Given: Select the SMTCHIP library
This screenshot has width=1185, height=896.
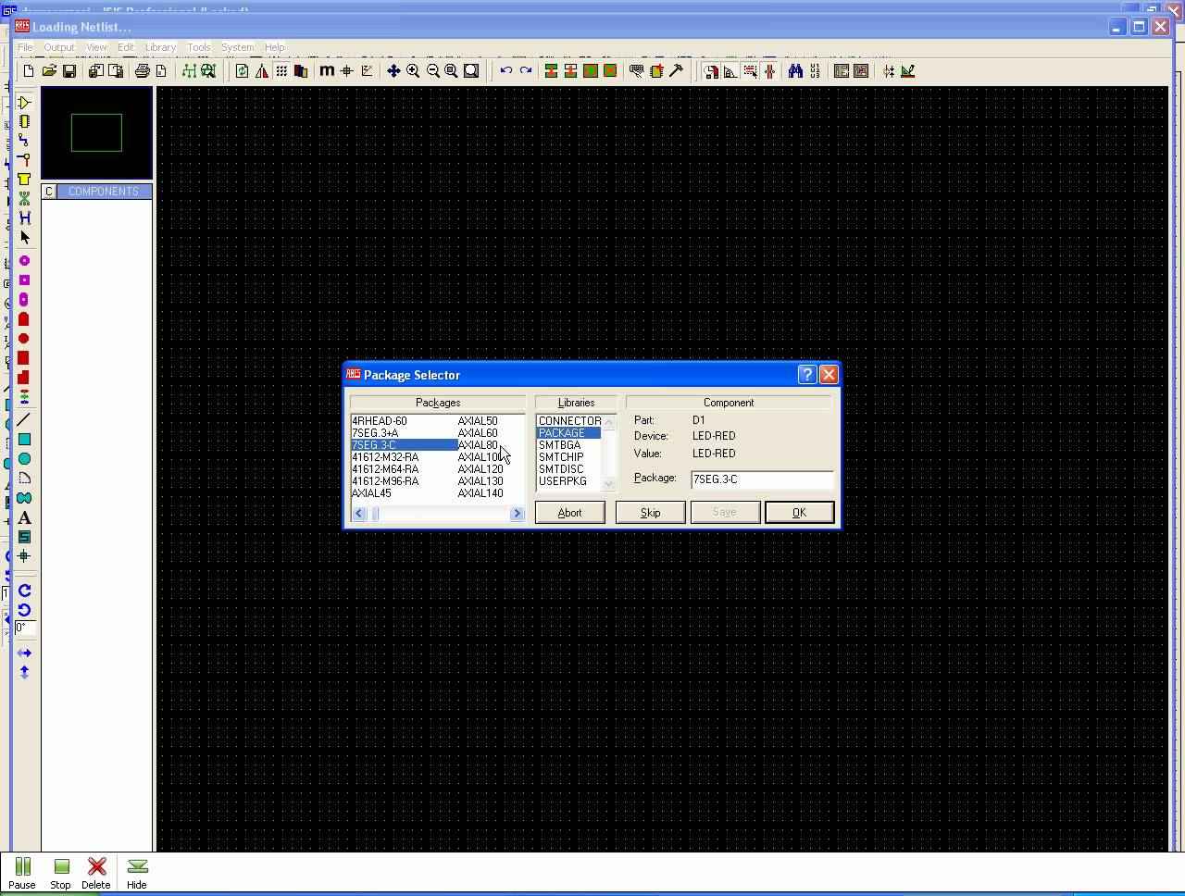Looking at the screenshot, I should (x=561, y=457).
